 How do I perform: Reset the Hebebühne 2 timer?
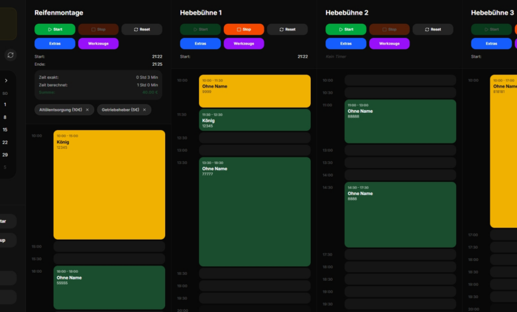point(433,29)
